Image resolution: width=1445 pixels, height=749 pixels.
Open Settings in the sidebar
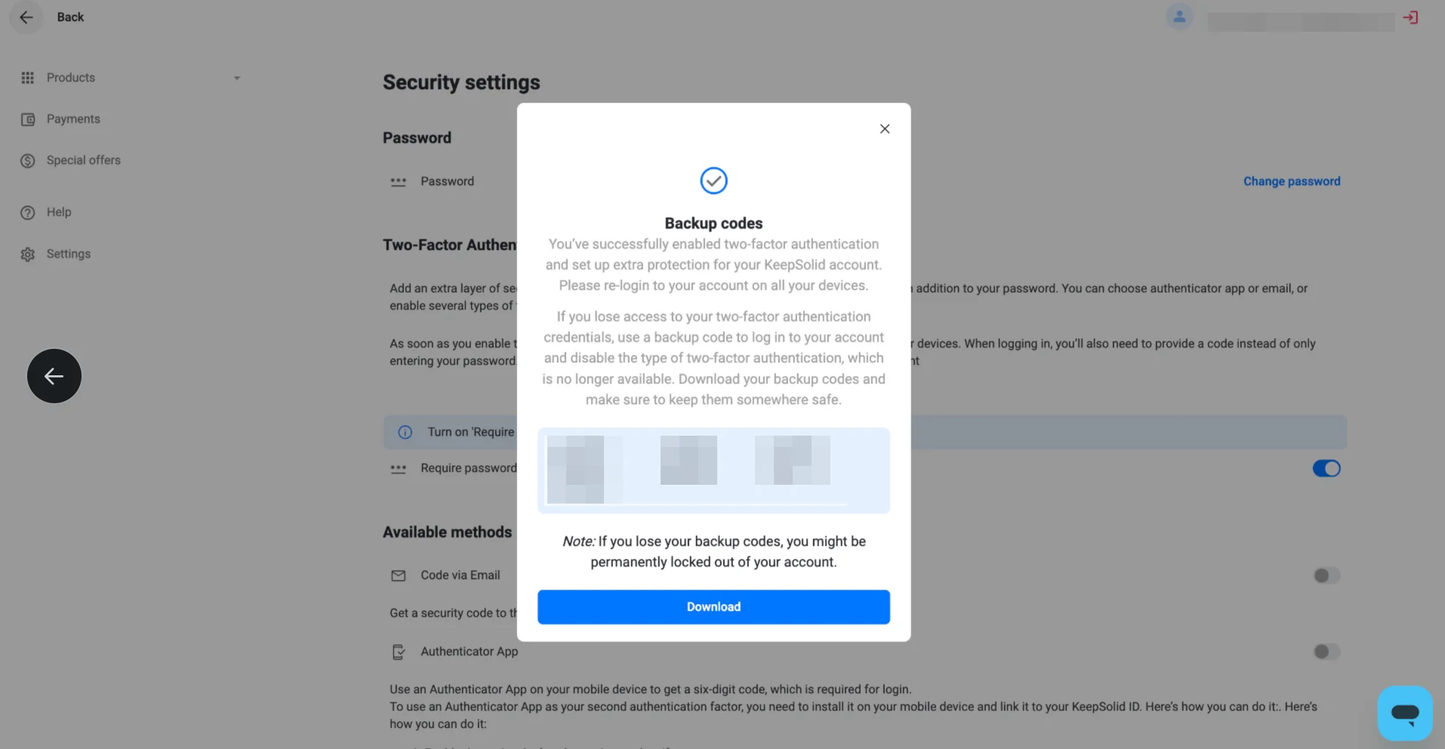[x=68, y=254]
